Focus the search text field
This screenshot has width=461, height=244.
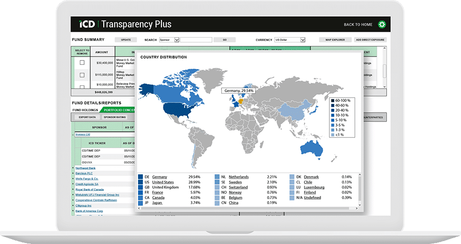196,40
